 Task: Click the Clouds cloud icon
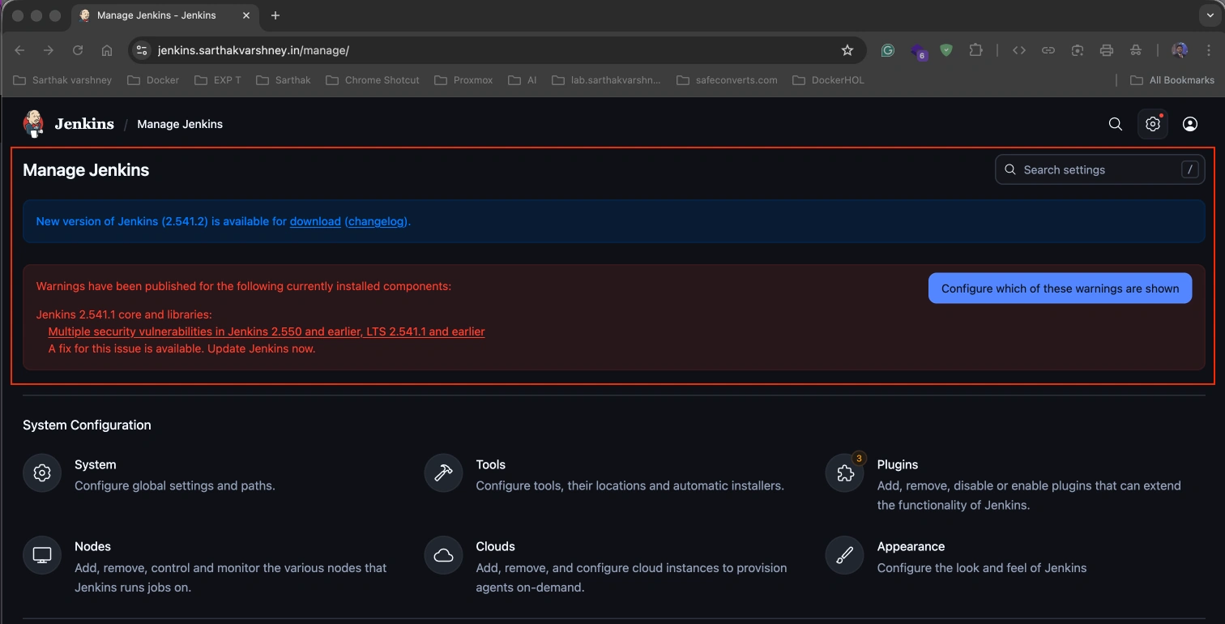(x=443, y=555)
